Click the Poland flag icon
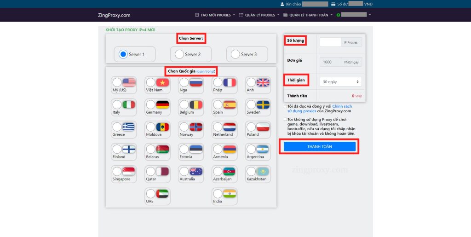471x237 pixels. tap(263, 127)
